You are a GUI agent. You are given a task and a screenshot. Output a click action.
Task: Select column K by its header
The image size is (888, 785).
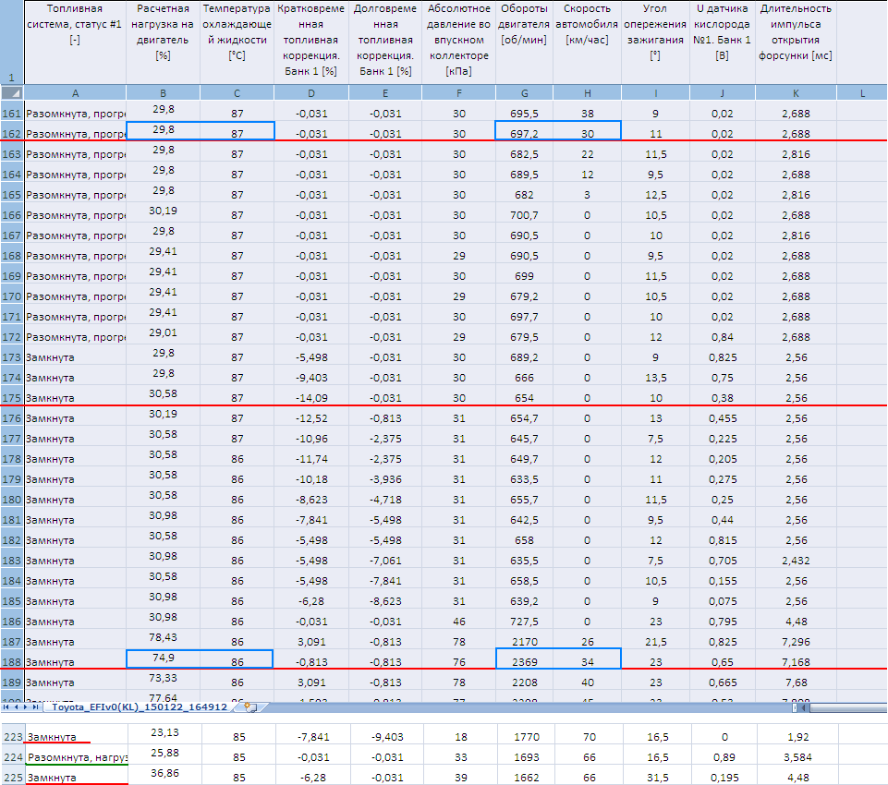pyautogui.click(x=796, y=92)
